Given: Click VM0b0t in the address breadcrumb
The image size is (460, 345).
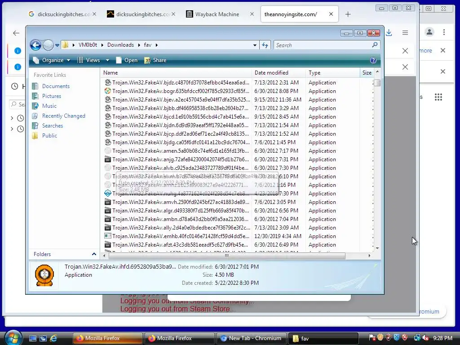Looking at the screenshot, I should [88, 45].
